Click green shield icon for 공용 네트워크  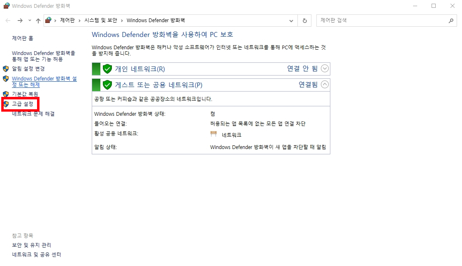tap(107, 85)
